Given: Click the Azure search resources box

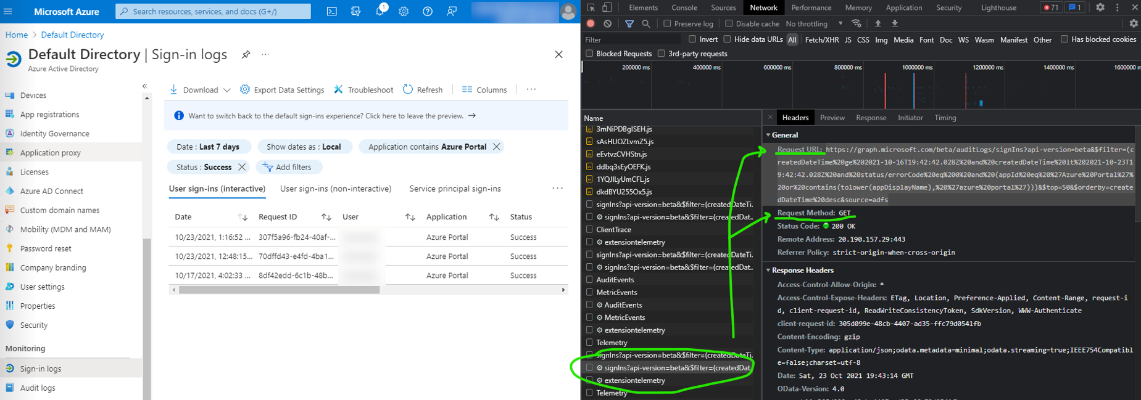Looking at the screenshot, I should pyautogui.click(x=214, y=12).
